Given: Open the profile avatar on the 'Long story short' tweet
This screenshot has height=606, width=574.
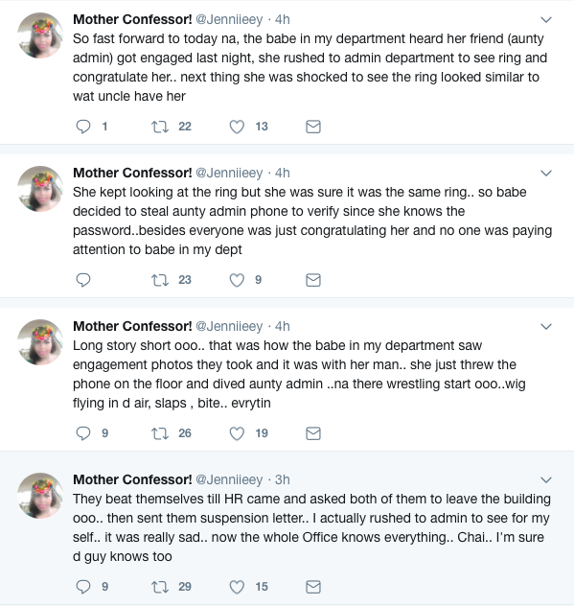Looking at the screenshot, I should (40, 342).
